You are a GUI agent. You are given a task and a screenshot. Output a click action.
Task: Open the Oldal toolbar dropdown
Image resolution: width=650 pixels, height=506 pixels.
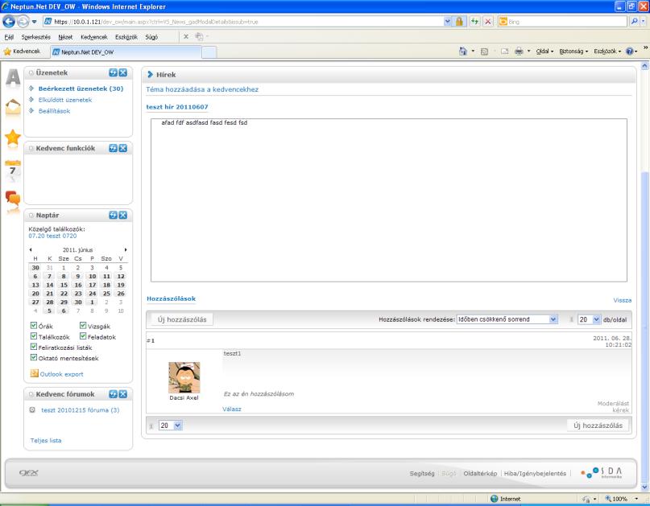[x=544, y=51]
